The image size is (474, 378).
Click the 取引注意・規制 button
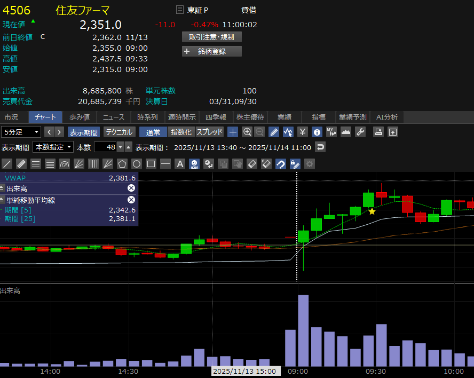tap(212, 37)
